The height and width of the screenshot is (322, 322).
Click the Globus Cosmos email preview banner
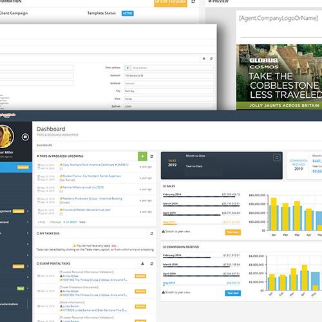pos(279,77)
